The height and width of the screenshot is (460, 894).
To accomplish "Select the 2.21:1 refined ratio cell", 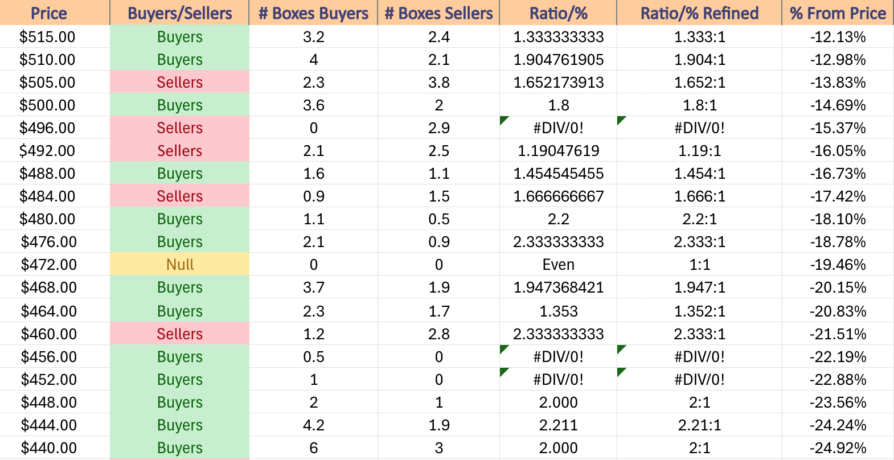I will [699, 425].
